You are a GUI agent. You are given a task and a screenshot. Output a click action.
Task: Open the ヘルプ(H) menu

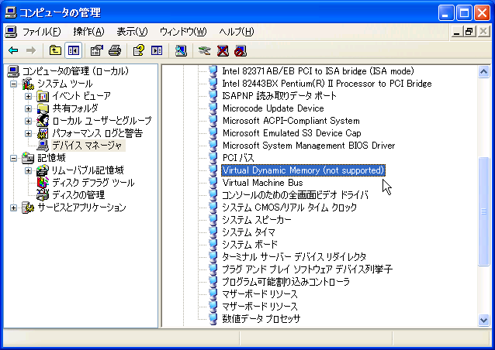coord(237,32)
